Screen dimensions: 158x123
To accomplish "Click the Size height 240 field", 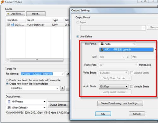I will [x=144, y=57].
